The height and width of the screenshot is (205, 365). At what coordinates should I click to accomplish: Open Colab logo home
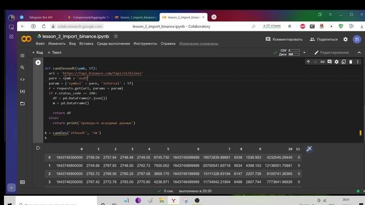pos(26,39)
